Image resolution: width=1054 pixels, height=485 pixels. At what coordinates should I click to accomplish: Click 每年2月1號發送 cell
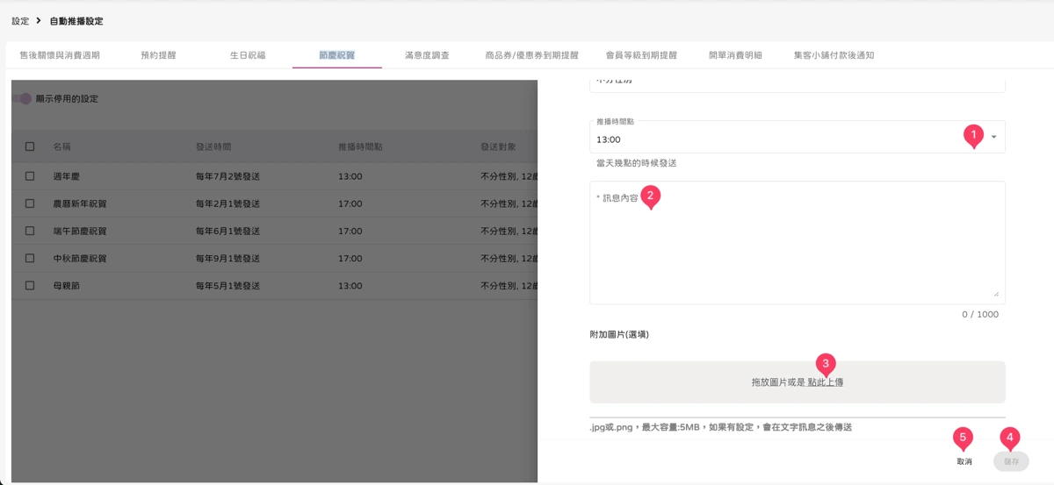click(227, 203)
